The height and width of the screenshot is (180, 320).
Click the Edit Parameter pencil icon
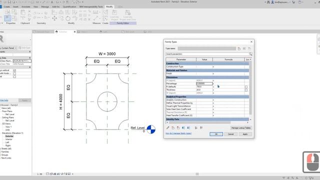[x=168, y=128]
